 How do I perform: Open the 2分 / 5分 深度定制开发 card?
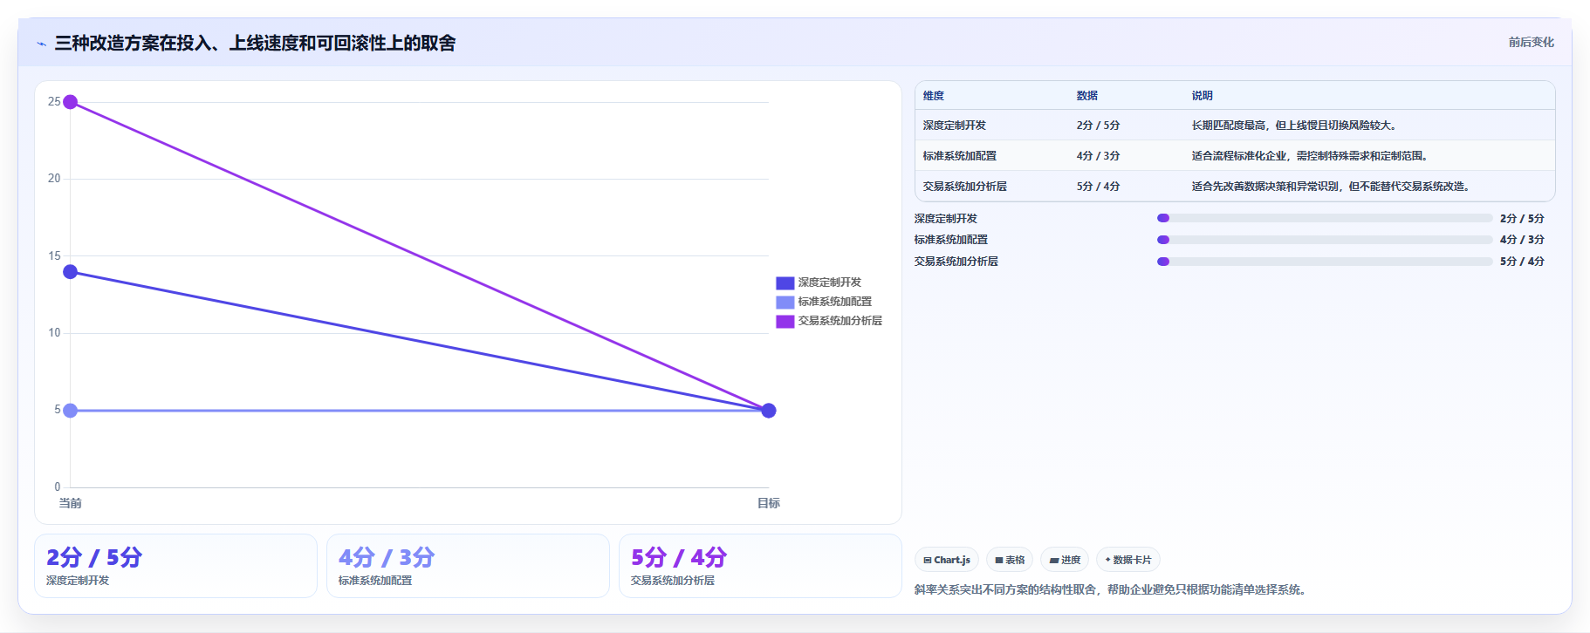[x=175, y=566]
